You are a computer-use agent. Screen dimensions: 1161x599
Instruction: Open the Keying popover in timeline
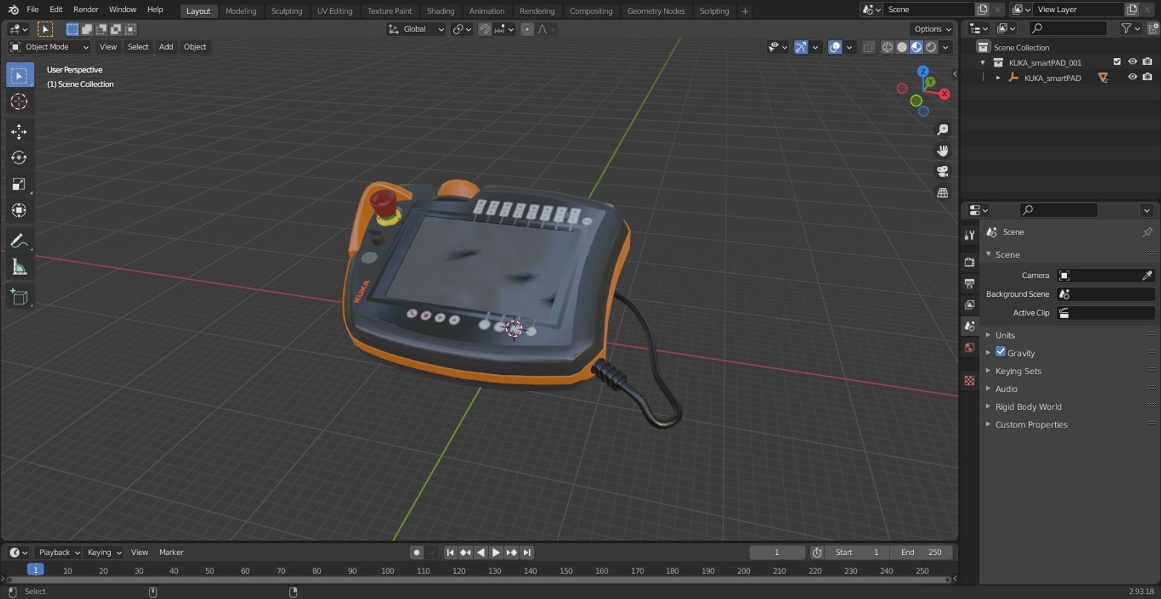[104, 552]
